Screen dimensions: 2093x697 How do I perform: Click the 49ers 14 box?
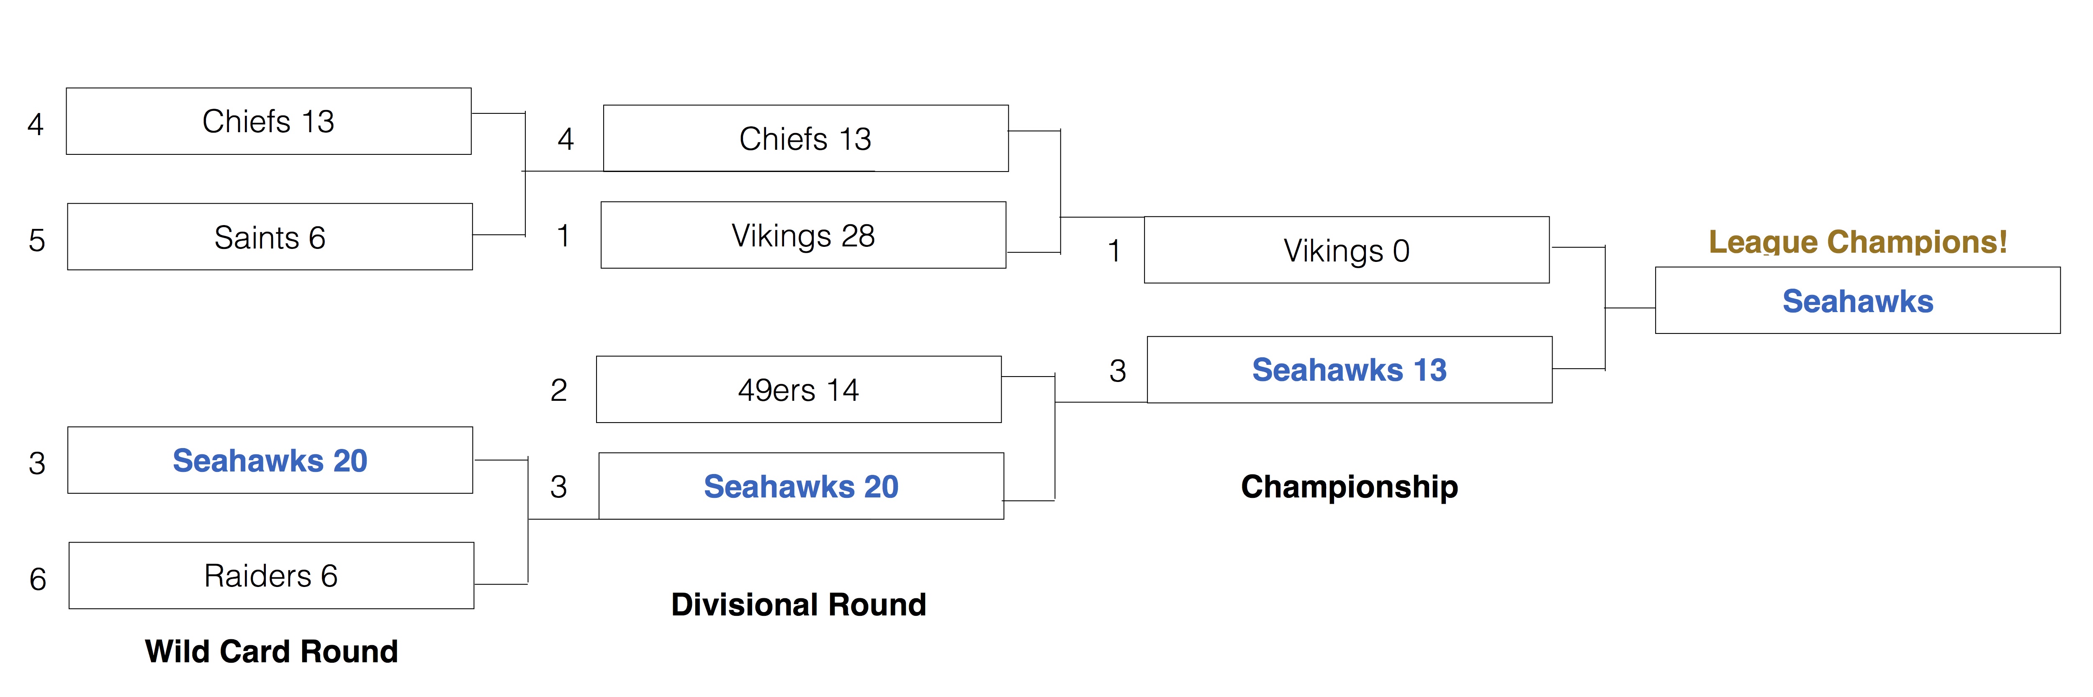coord(799,389)
